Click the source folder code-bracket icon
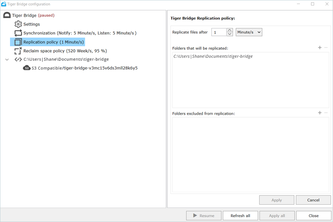 click(18, 60)
